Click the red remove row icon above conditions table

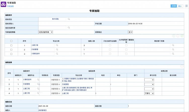178,36
